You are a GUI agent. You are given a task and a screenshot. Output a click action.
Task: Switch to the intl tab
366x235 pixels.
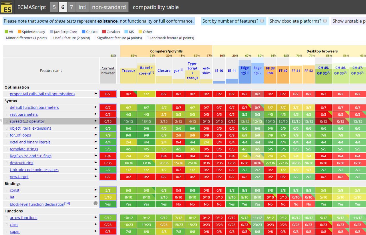[82, 7]
